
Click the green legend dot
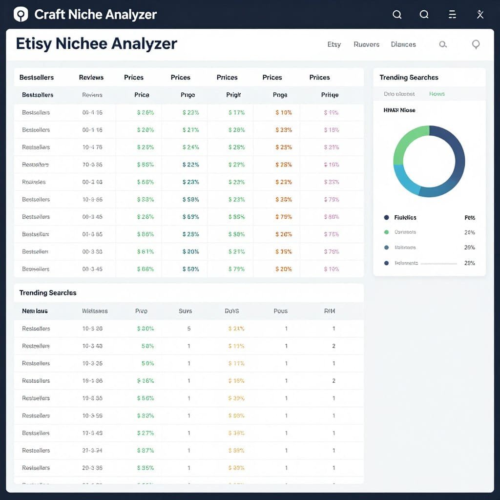pos(387,232)
